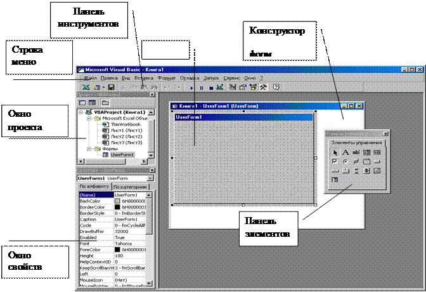
Task: Click the Properties Window toolbar icon
Action: click(243, 87)
